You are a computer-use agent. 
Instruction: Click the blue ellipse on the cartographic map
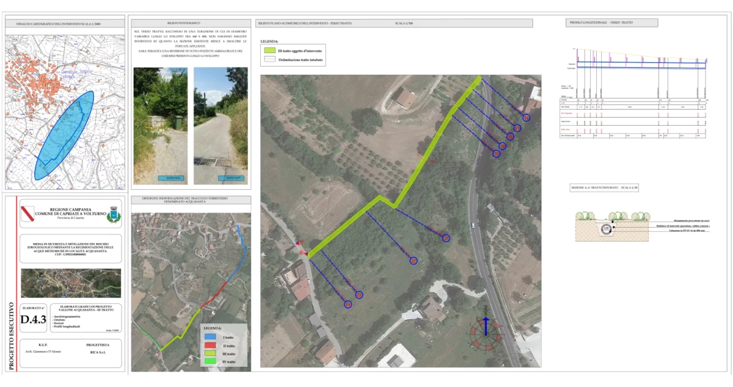click(x=64, y=135)
